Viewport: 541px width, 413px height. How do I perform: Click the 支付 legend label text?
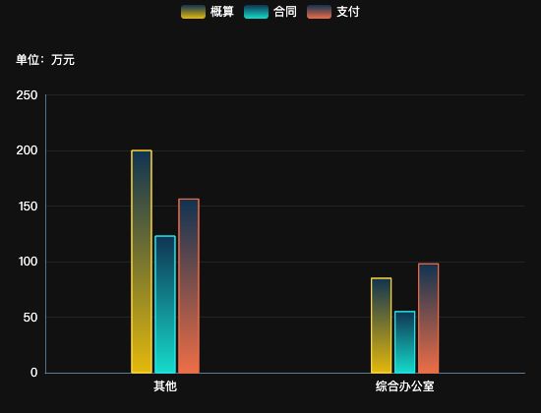[348, 12]
